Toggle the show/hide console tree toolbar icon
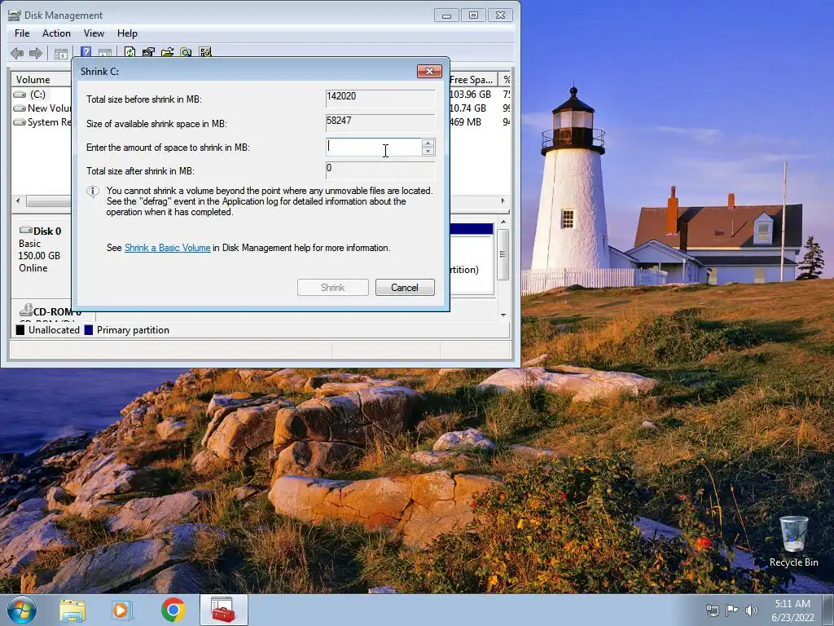 tap(61, 53)
